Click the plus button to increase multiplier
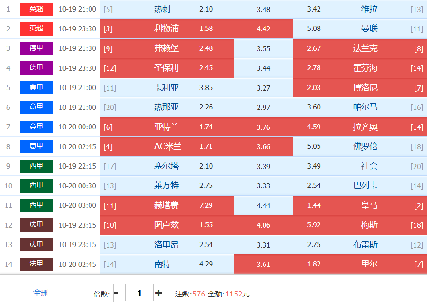This screenshot has width=427, height=302. 159,293
